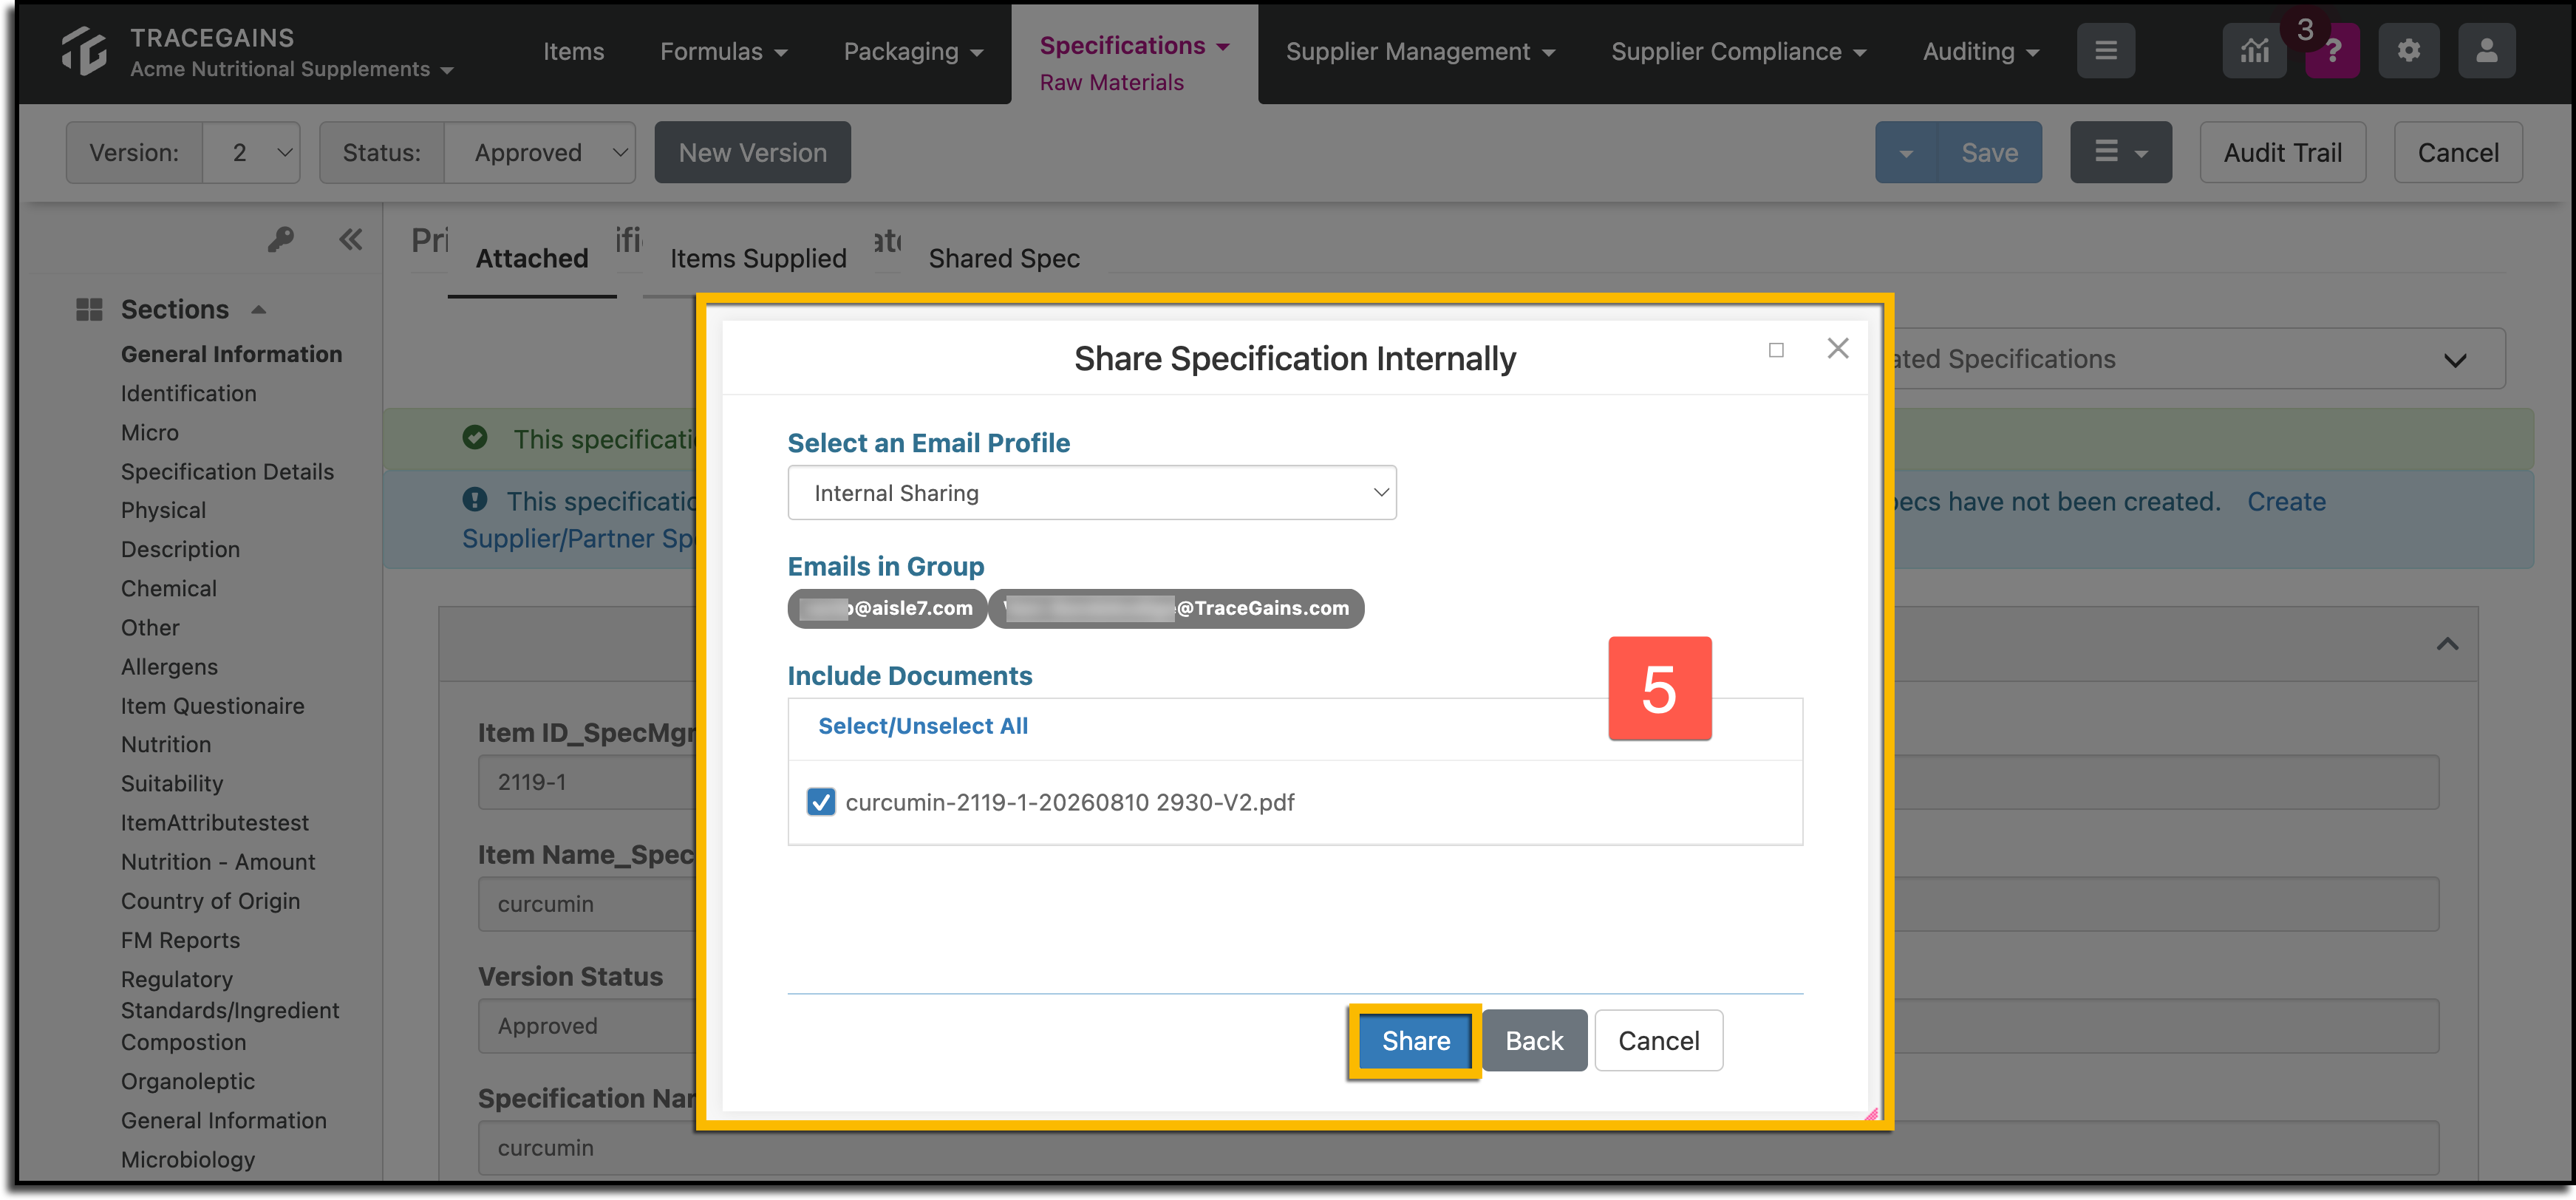Viewport: 2576px width, 1200px height.
Task: Open the Packaging menu
Action: click(x=913, y=51)
